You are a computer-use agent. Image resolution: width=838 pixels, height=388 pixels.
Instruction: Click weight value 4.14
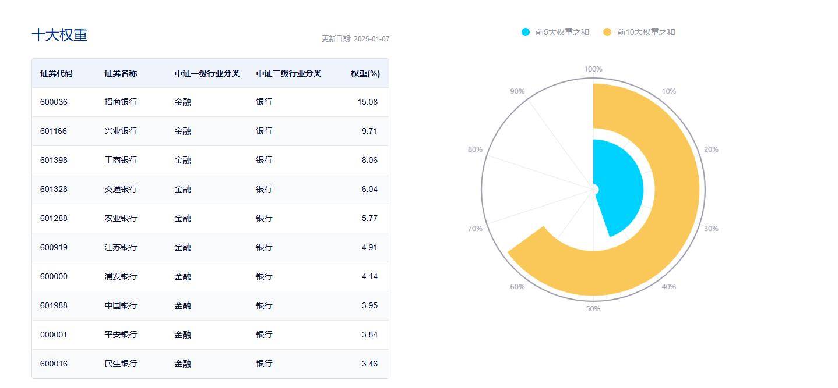[x=369, y=276]
